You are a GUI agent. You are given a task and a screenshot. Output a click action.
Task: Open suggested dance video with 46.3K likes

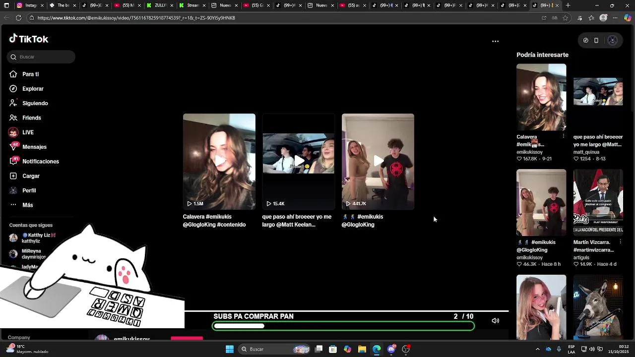point(541,203)
